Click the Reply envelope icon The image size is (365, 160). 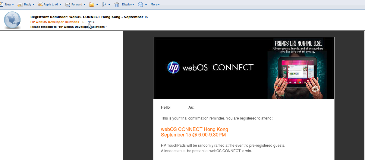click(20, 5)
